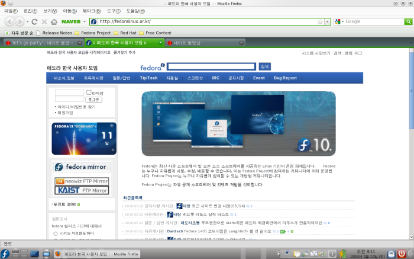Click the Fedora site icon in the address bar
This screenshot has height=259, width=414.
pyautogui.click(x=93, y=22)
